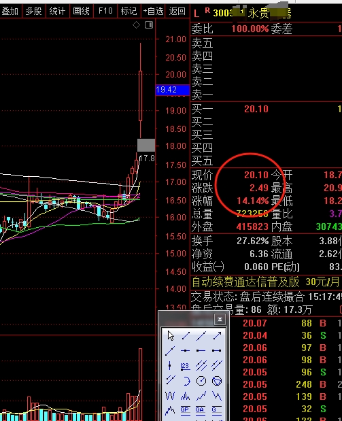The width and height of the screenshot is (342, 421).
Task: Select the arrow pointer drawing tool
Action: (x=171, y=335)
